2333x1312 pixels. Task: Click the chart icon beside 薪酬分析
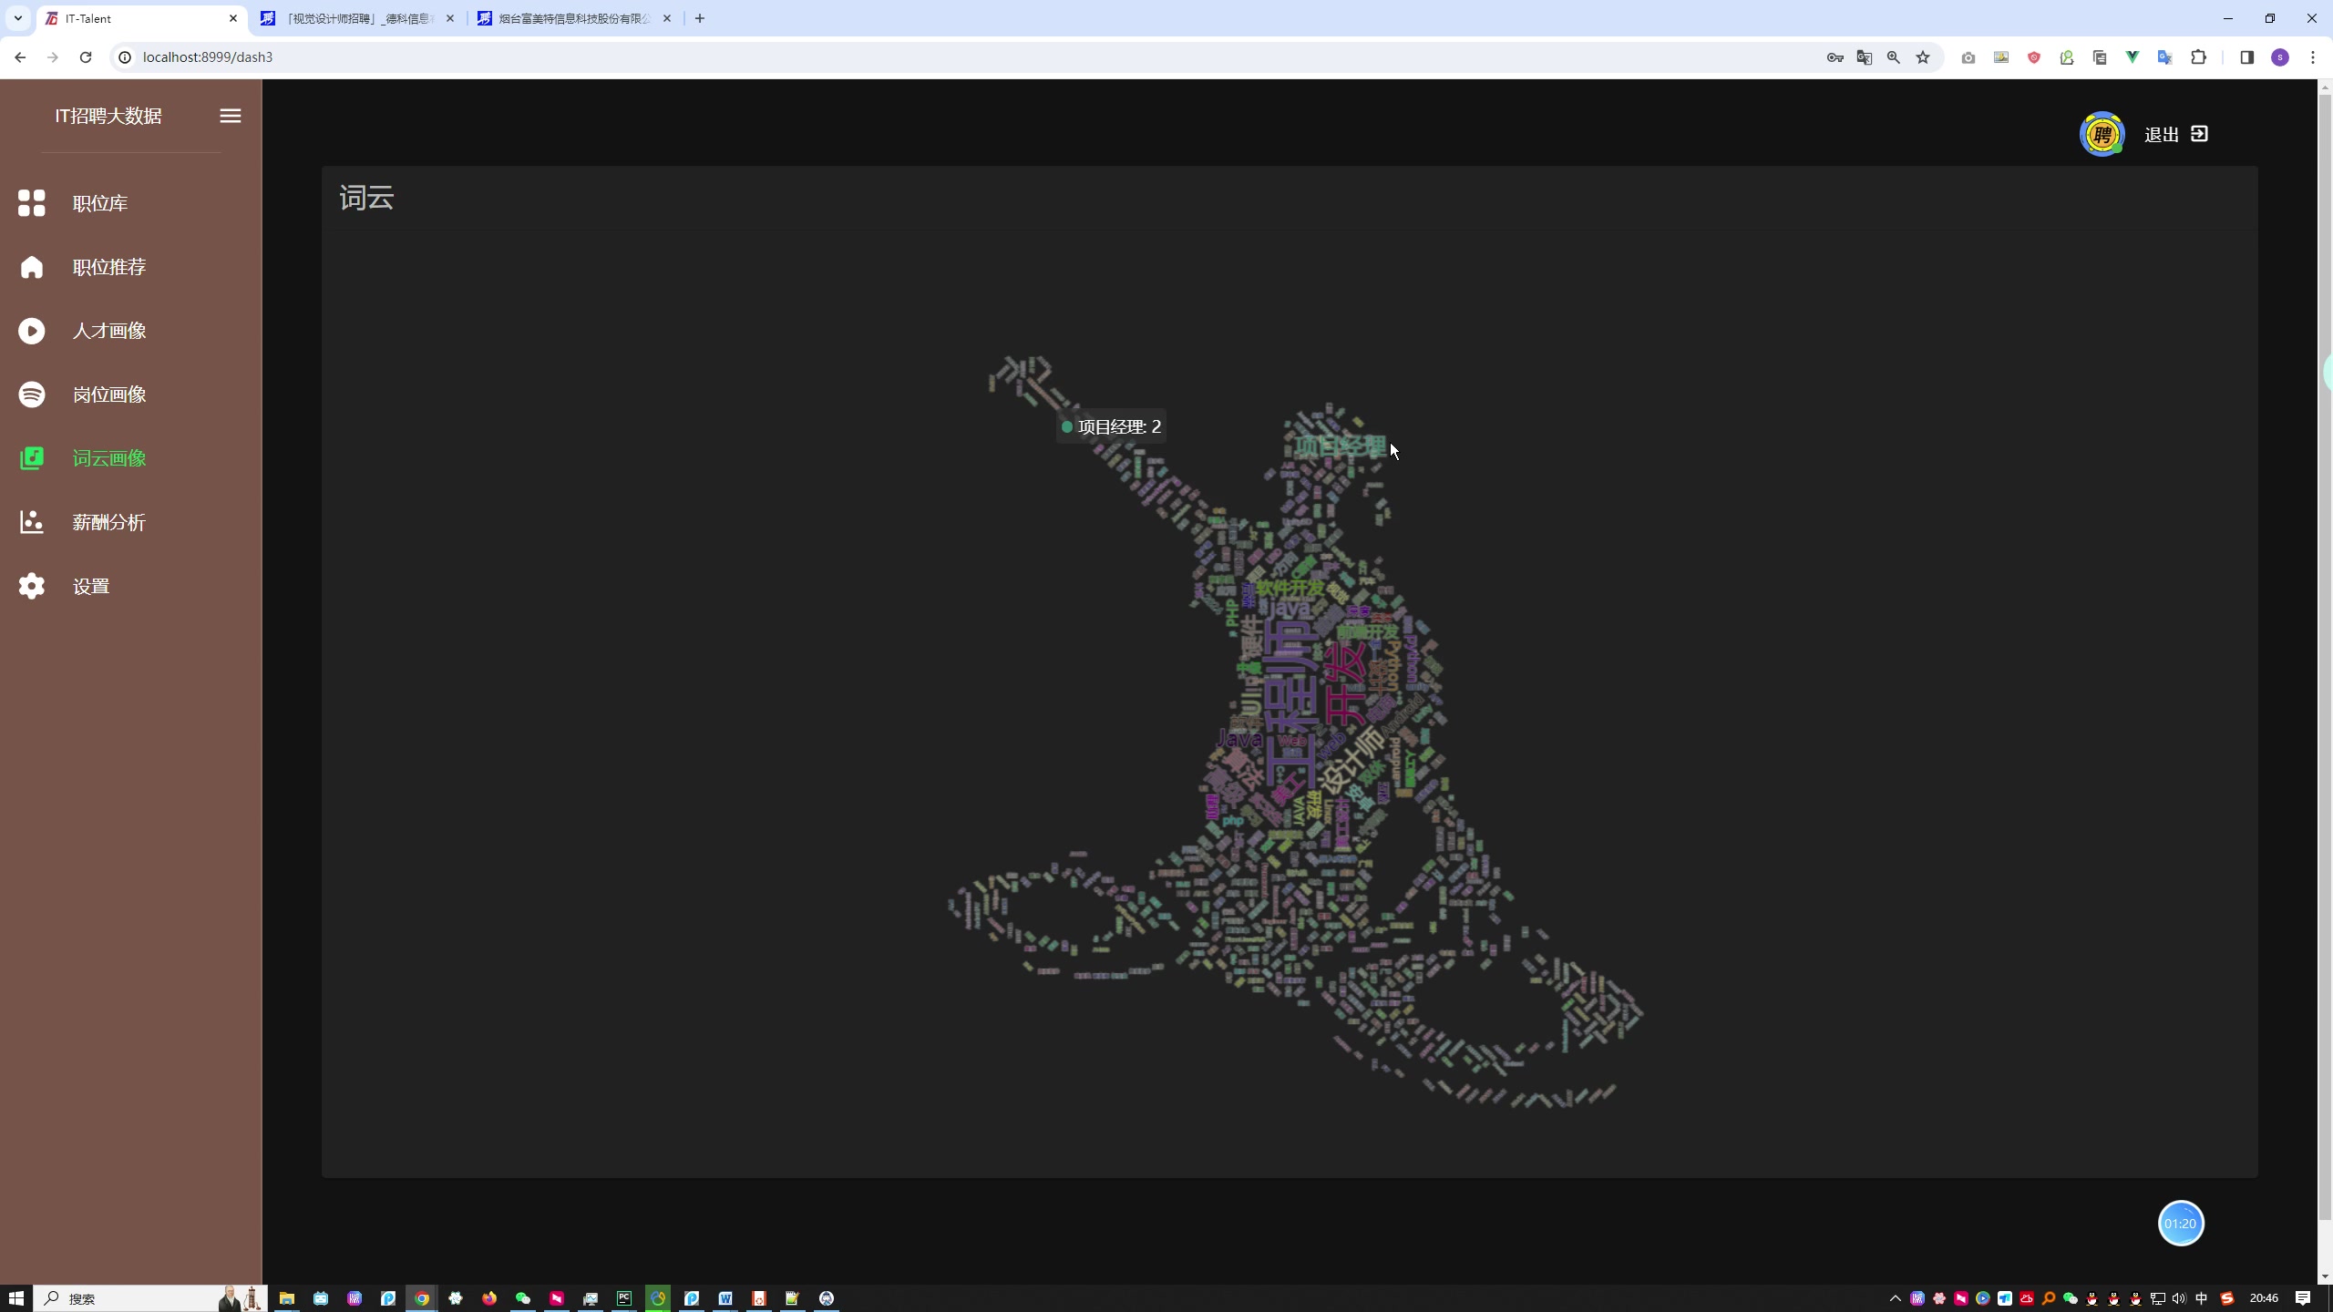tap(32, 522)
